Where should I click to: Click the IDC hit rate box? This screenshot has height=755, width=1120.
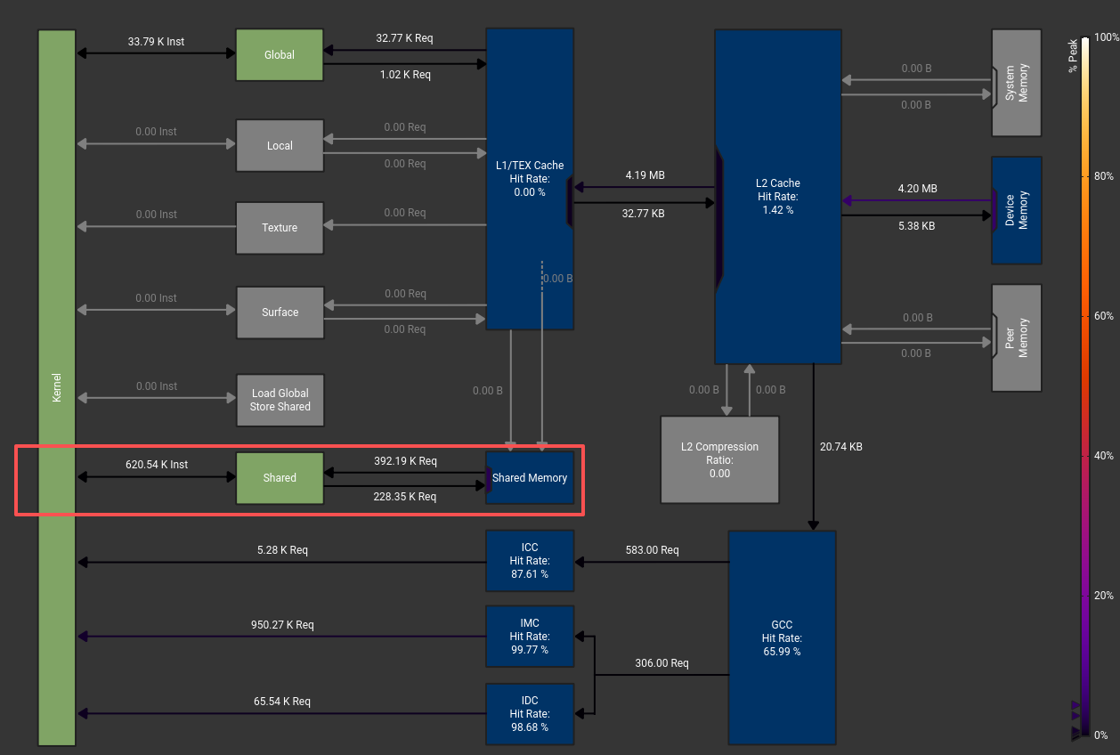coord(530,714)
